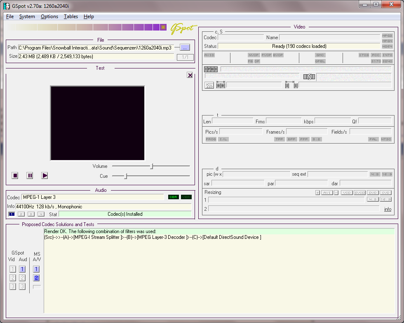Click the split-frame icon in Video panel

[309, 77]
